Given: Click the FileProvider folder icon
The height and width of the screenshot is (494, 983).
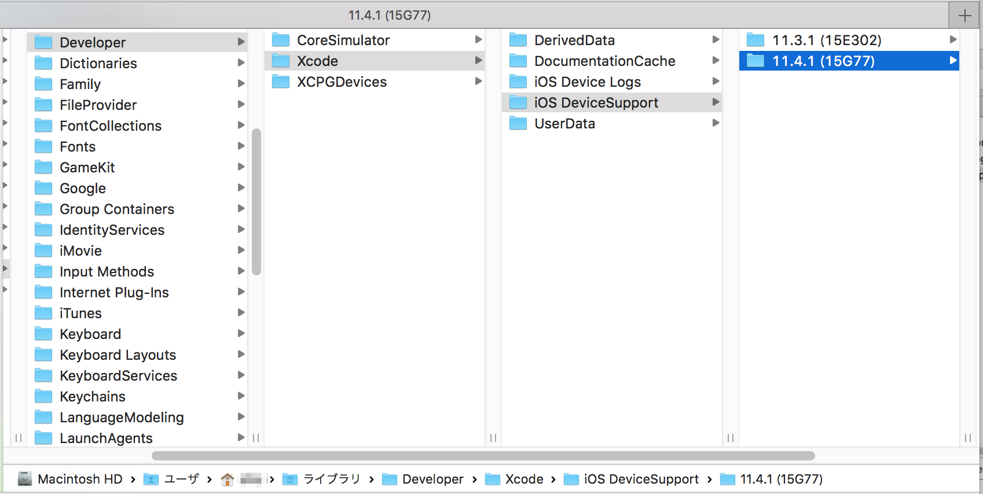Looking at the screenshot, I should click(43, 105).
